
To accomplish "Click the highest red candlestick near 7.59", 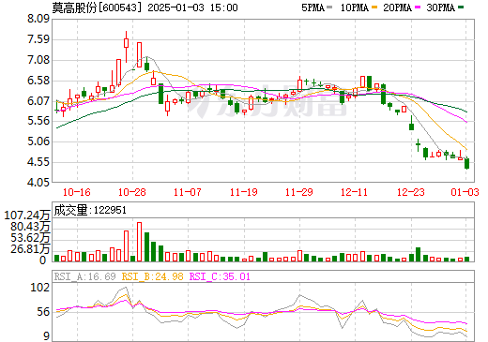I will pyautogui.click(x=127, y=43).
